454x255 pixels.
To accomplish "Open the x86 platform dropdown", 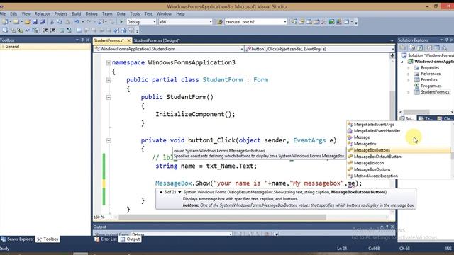I will coord(211,22).
